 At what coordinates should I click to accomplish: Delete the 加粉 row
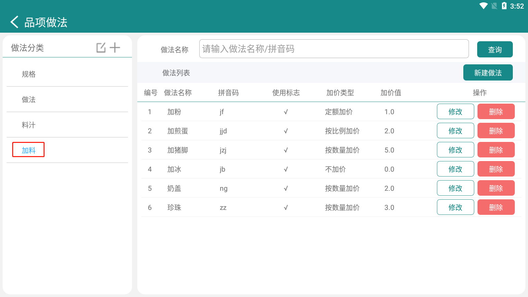click(496, 112)
